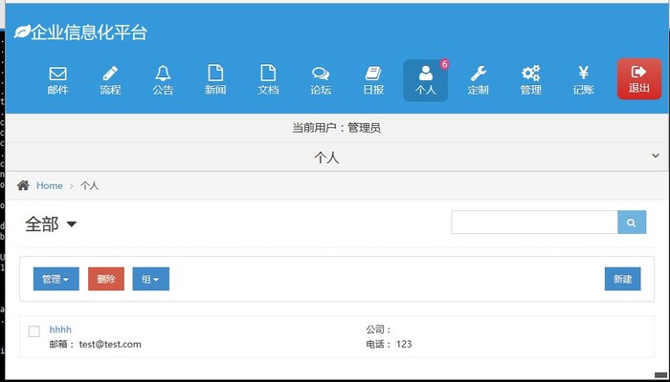
Task: Open the 论坛 forum chat icon
Action: (x=321, y=80)
